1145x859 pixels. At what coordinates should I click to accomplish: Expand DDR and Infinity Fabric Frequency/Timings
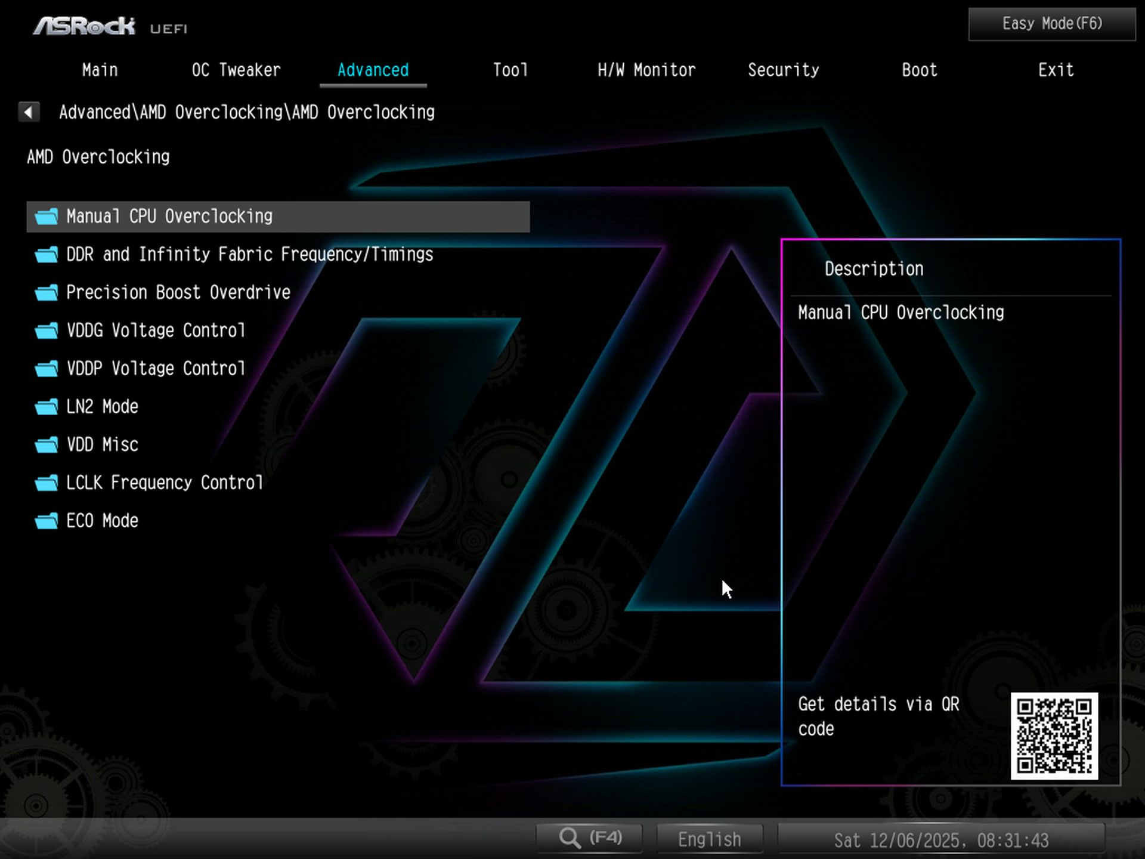point(247,254)
